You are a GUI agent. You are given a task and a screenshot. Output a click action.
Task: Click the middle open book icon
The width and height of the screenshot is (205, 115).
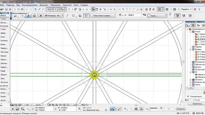click(x=184, y=16)
